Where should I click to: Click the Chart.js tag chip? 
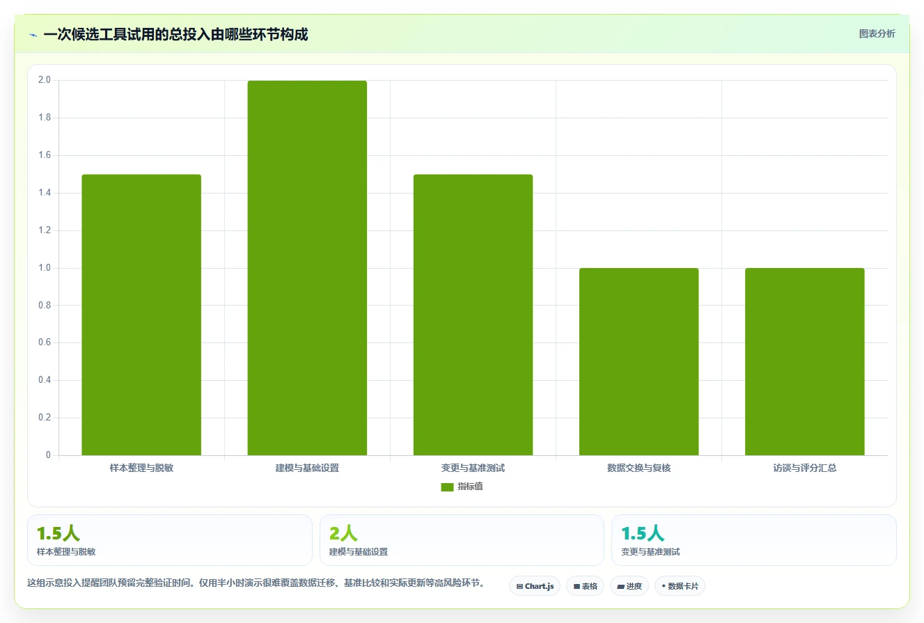click(x=535, y=586)
